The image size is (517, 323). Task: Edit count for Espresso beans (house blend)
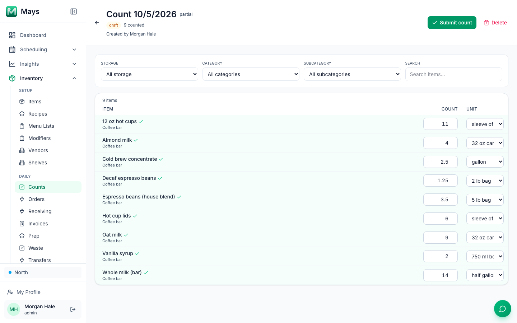pos(441,200)
